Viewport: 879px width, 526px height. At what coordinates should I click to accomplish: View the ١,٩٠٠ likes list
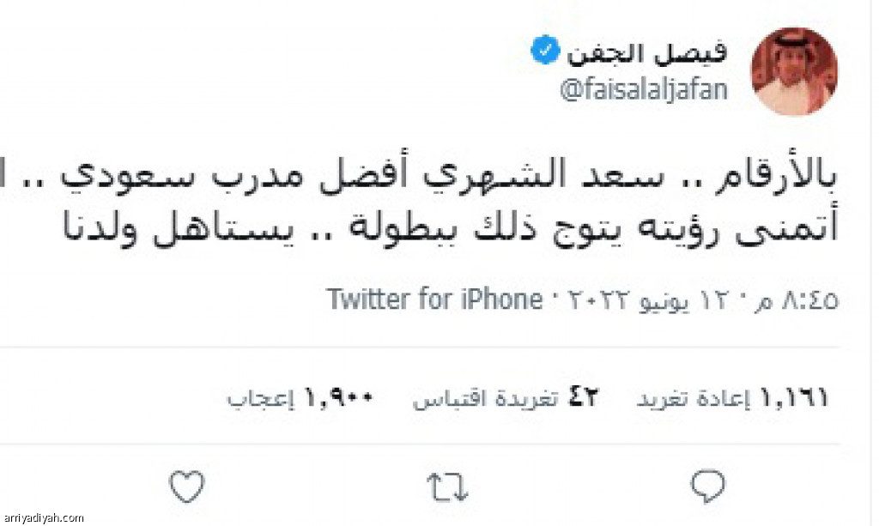click(x=300, y=399)
